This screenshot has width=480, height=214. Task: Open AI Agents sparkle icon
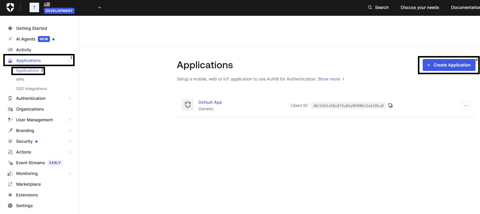coord(10,39)
